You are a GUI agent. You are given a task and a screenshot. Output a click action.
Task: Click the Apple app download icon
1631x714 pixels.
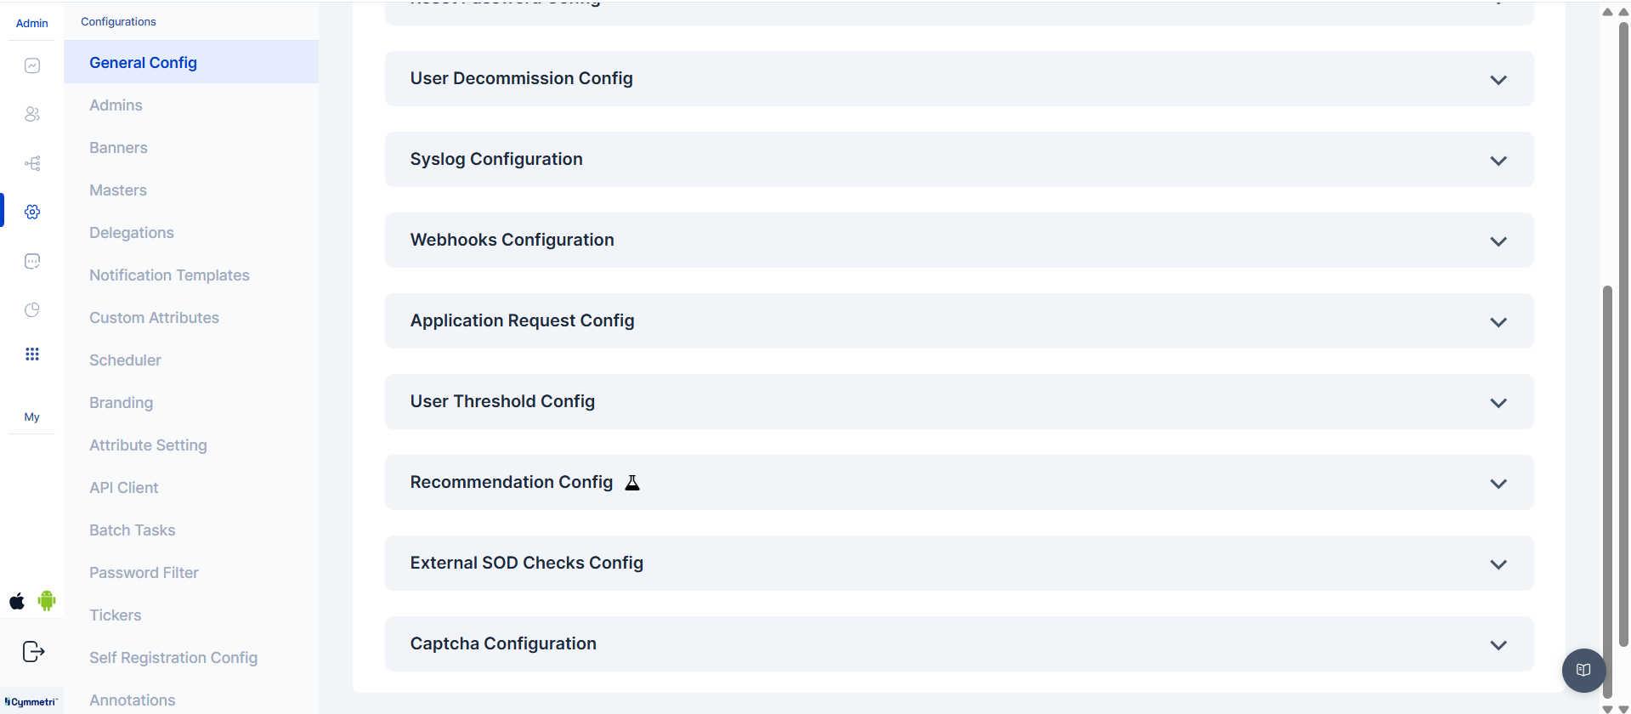pos(17,602)
